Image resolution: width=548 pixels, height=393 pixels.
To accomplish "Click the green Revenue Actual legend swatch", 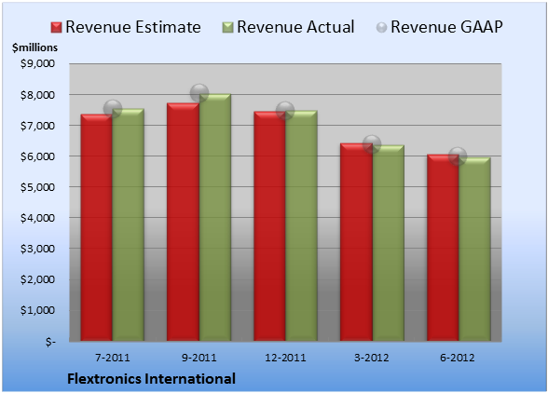I will [227, 28].
